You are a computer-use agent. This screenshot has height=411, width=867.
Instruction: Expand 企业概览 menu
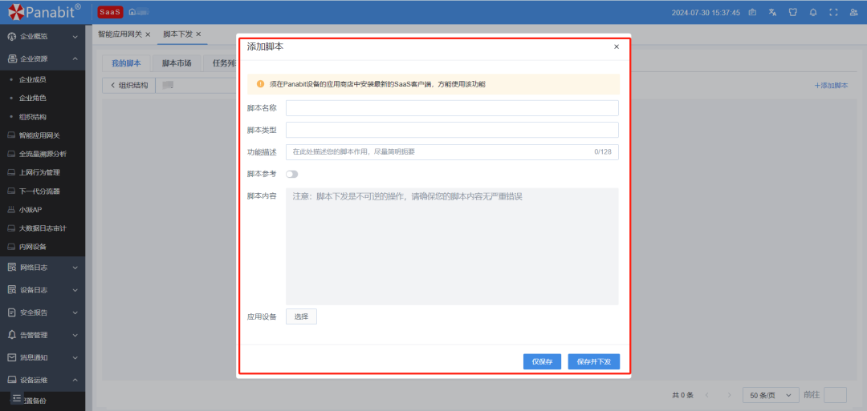43,36
